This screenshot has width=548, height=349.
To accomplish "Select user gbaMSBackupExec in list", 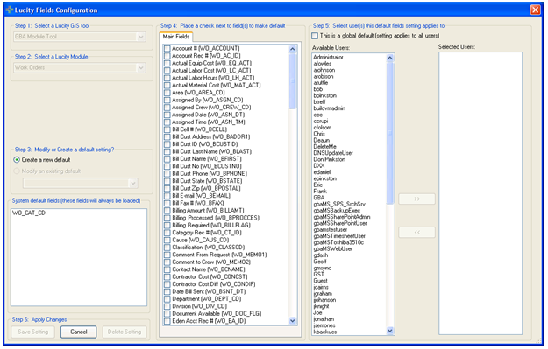I will [x=337, y=211].
